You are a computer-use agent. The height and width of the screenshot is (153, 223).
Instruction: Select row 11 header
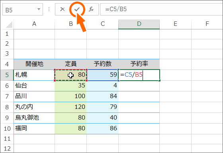pos(7,139)
